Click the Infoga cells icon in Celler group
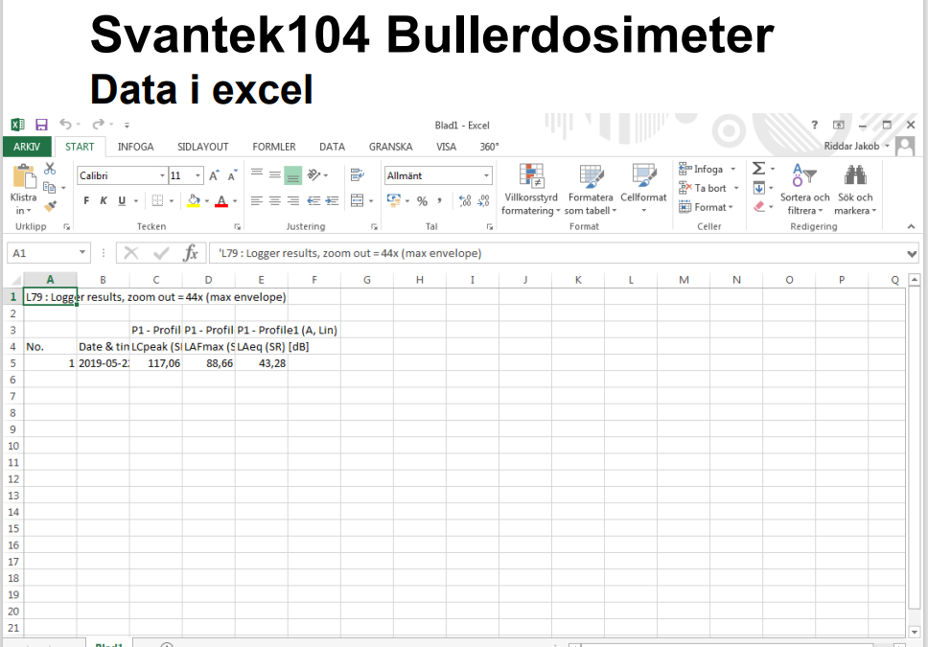This screenshot has height=647, width=928. pyautogui.click(x=684, y=169)
